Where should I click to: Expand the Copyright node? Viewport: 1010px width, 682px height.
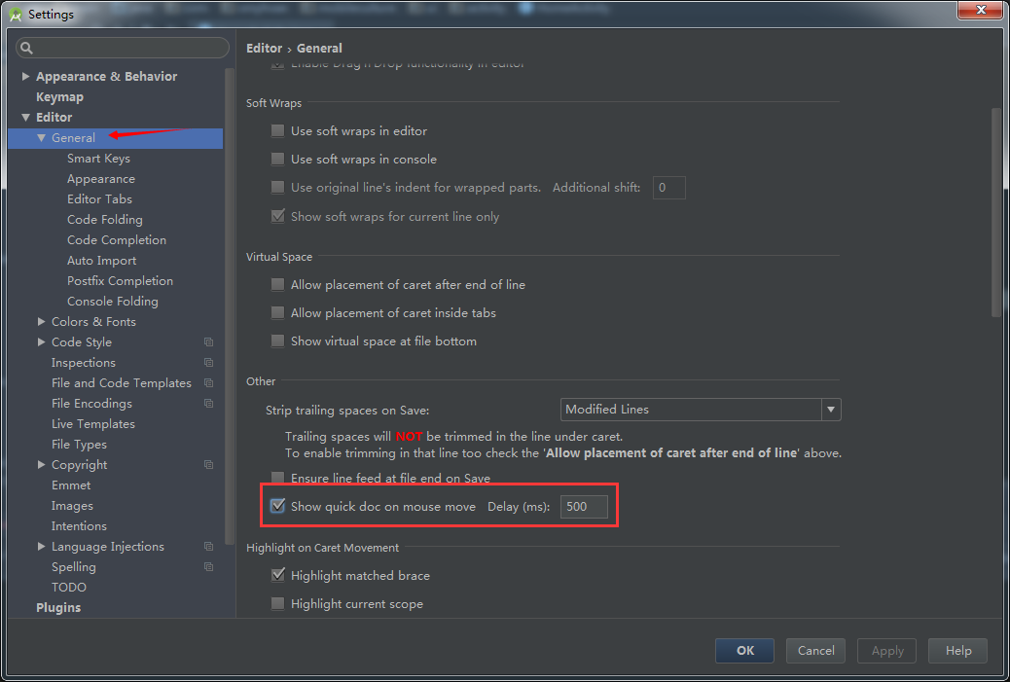[41, 465]
